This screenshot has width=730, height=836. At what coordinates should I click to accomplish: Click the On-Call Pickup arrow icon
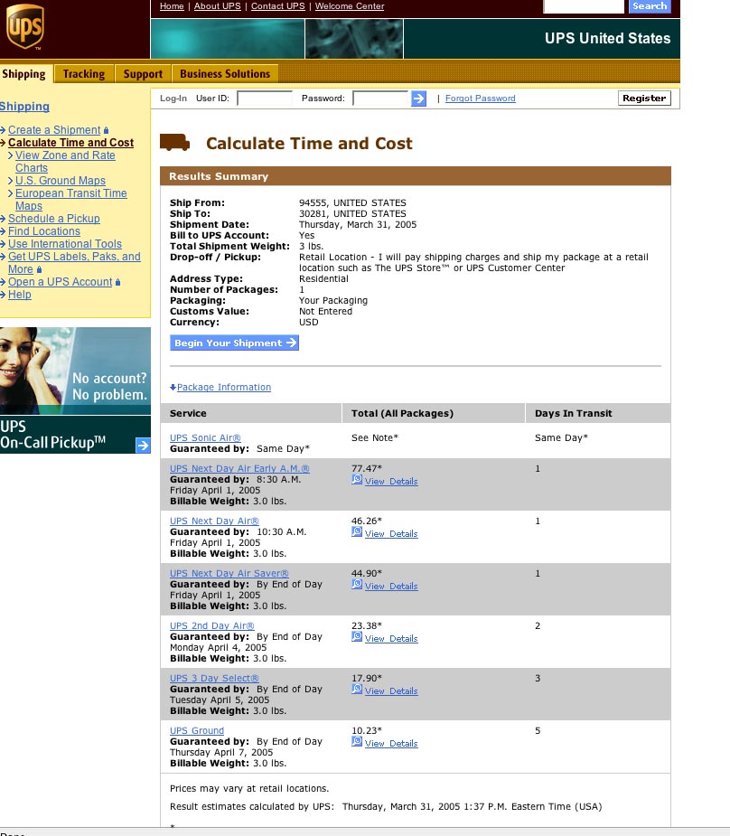(x=143, y=446)
